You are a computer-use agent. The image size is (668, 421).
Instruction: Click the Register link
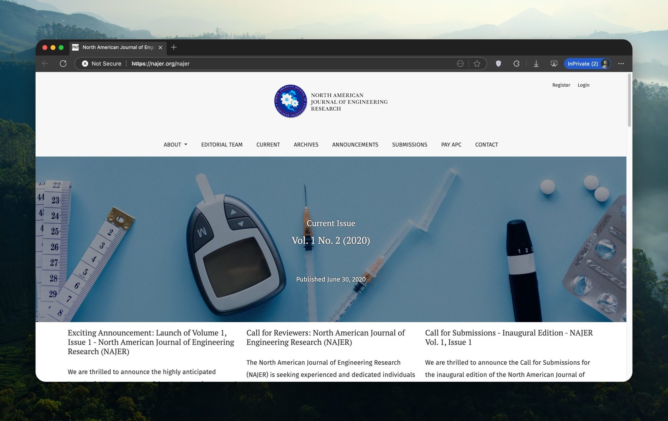coord(561,85)
